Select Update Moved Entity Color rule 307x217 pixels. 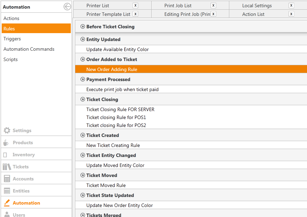pos(115,165)
